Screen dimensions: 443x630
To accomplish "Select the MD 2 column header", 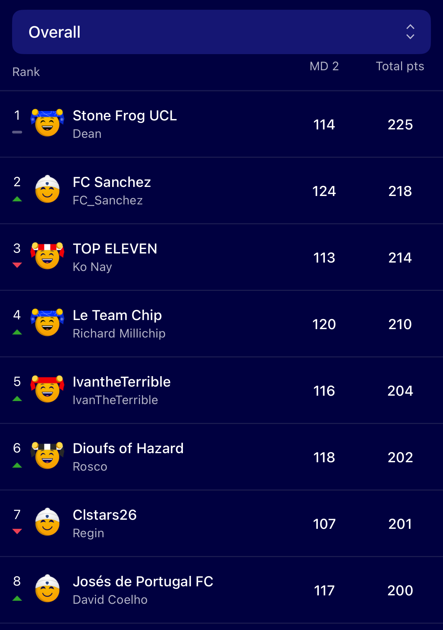I will (324, 66).
